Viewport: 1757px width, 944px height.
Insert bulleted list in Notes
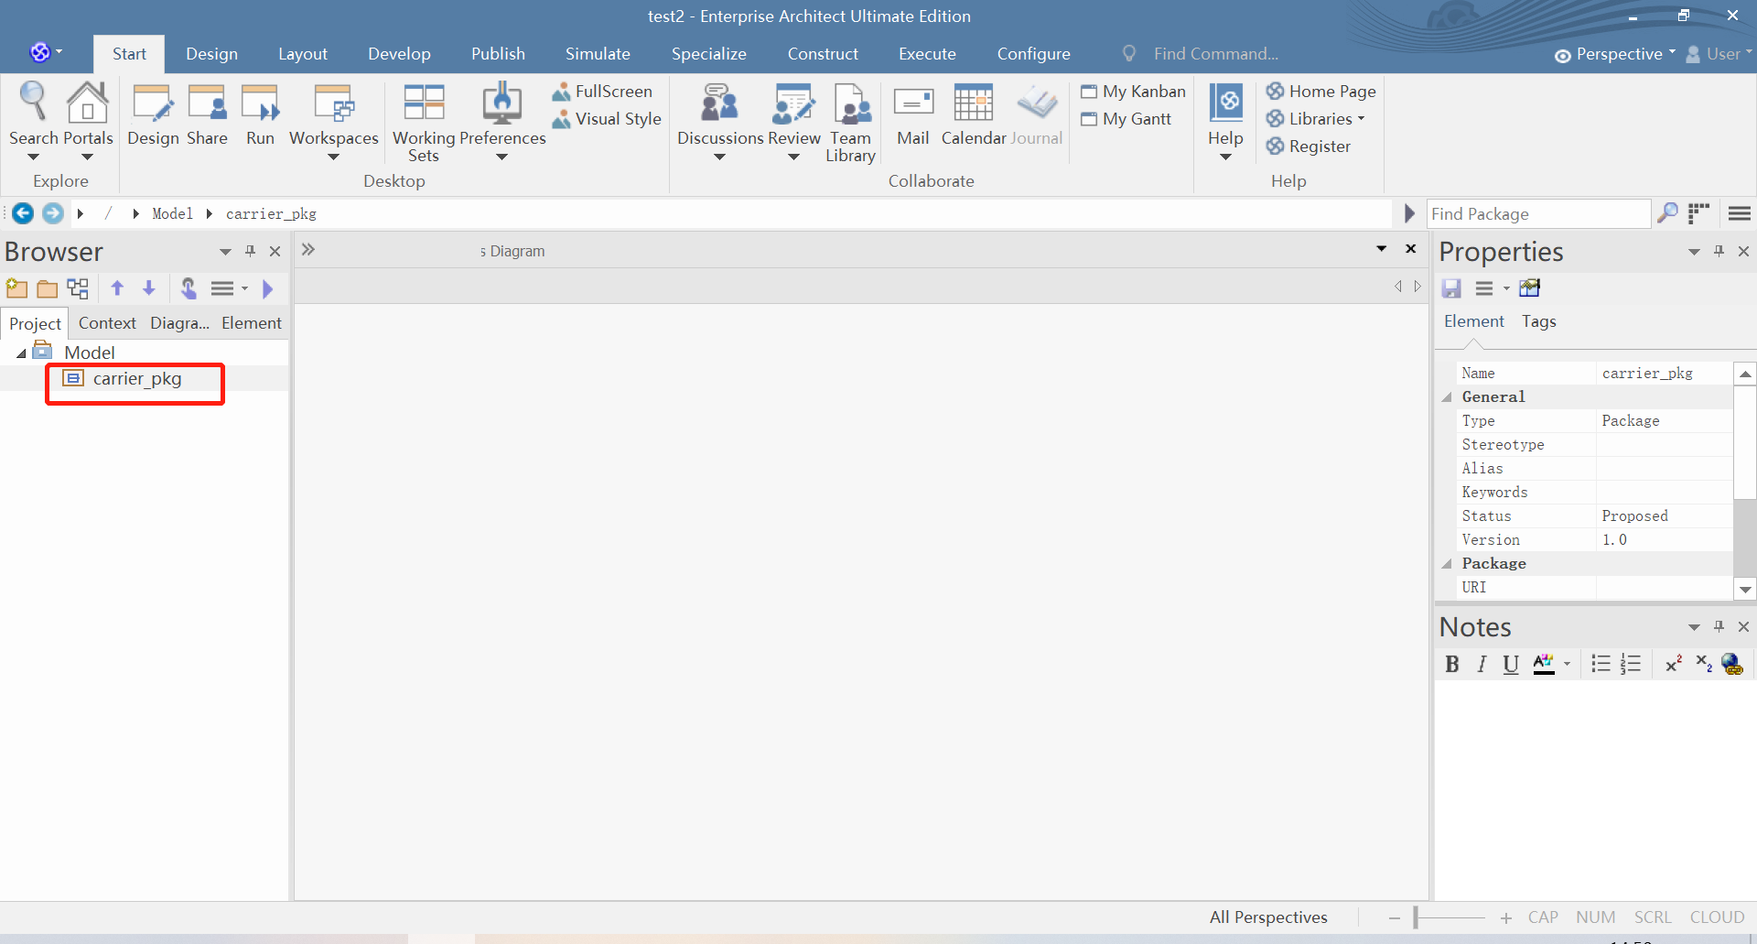(1601, 665)
